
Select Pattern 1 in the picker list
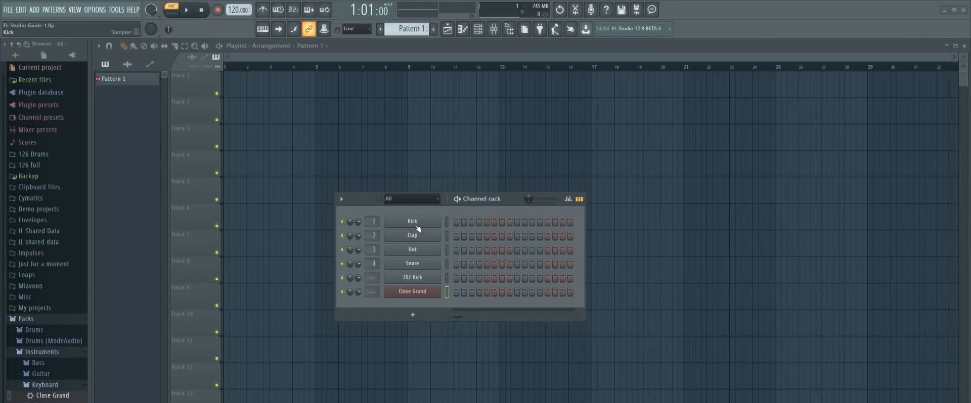(126, 79)
